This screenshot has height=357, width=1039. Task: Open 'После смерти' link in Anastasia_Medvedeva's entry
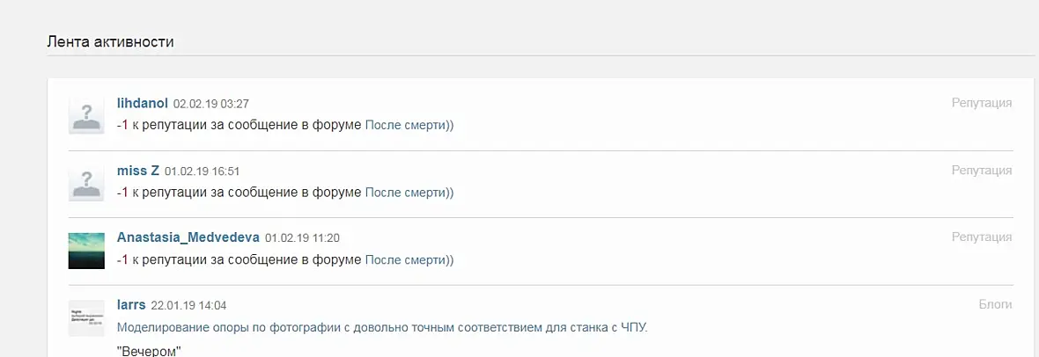(405, 259)
